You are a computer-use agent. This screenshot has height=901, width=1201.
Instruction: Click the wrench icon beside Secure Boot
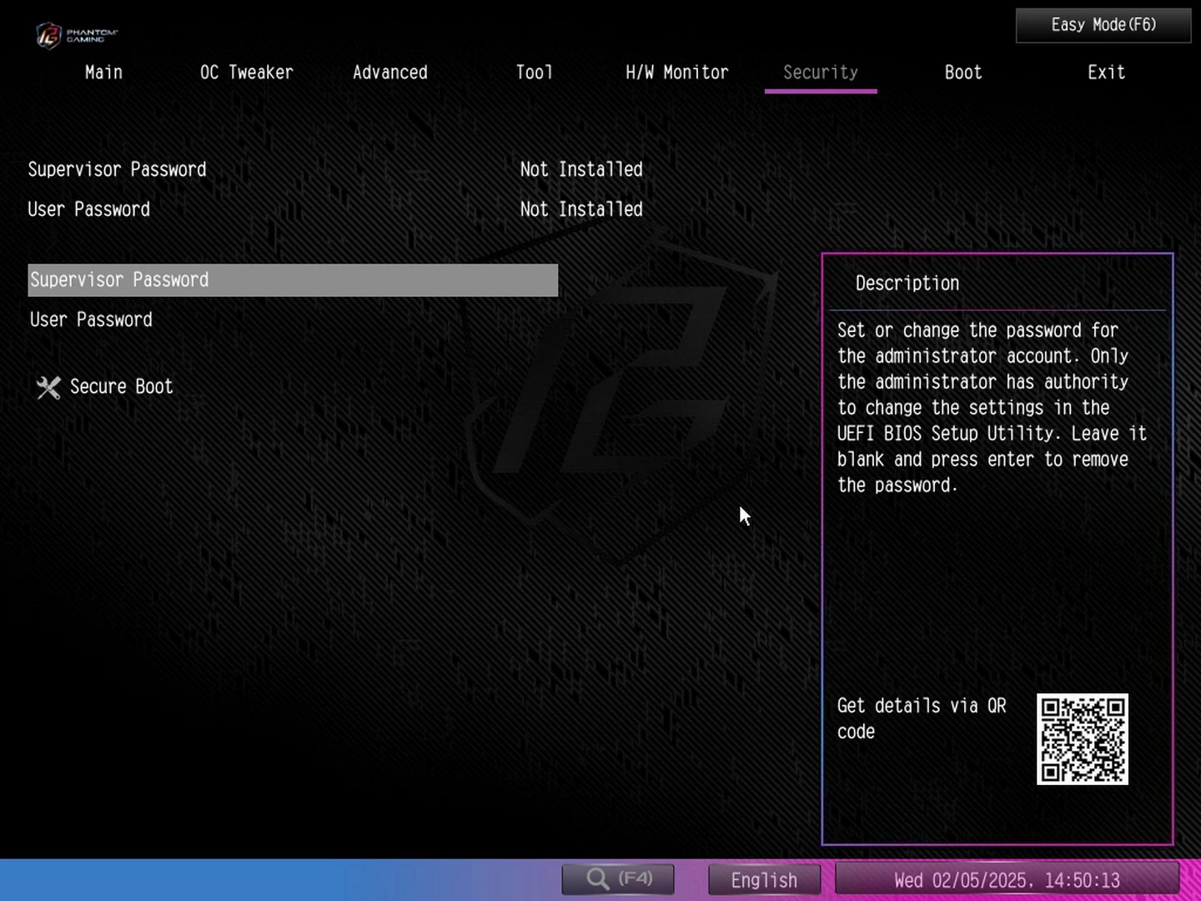pos(48,387)
